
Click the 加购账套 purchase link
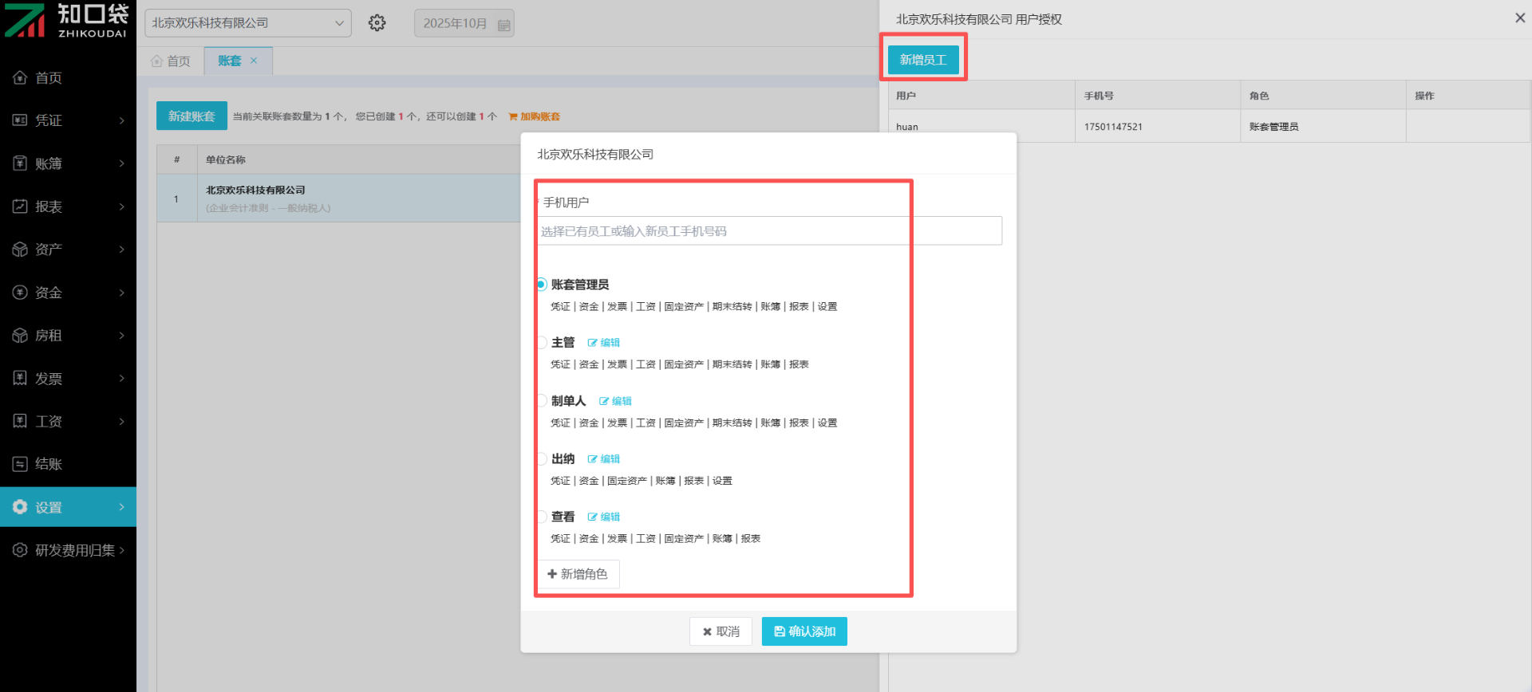click(535, 116)
